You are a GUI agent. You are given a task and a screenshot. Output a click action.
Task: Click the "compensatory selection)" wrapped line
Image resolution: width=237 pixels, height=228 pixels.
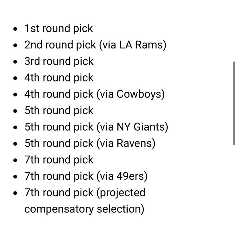(x=84, y=209)
